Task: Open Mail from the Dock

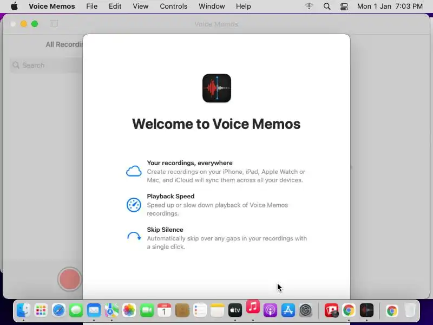Action: pyautogui.click(x=94, y=310)
